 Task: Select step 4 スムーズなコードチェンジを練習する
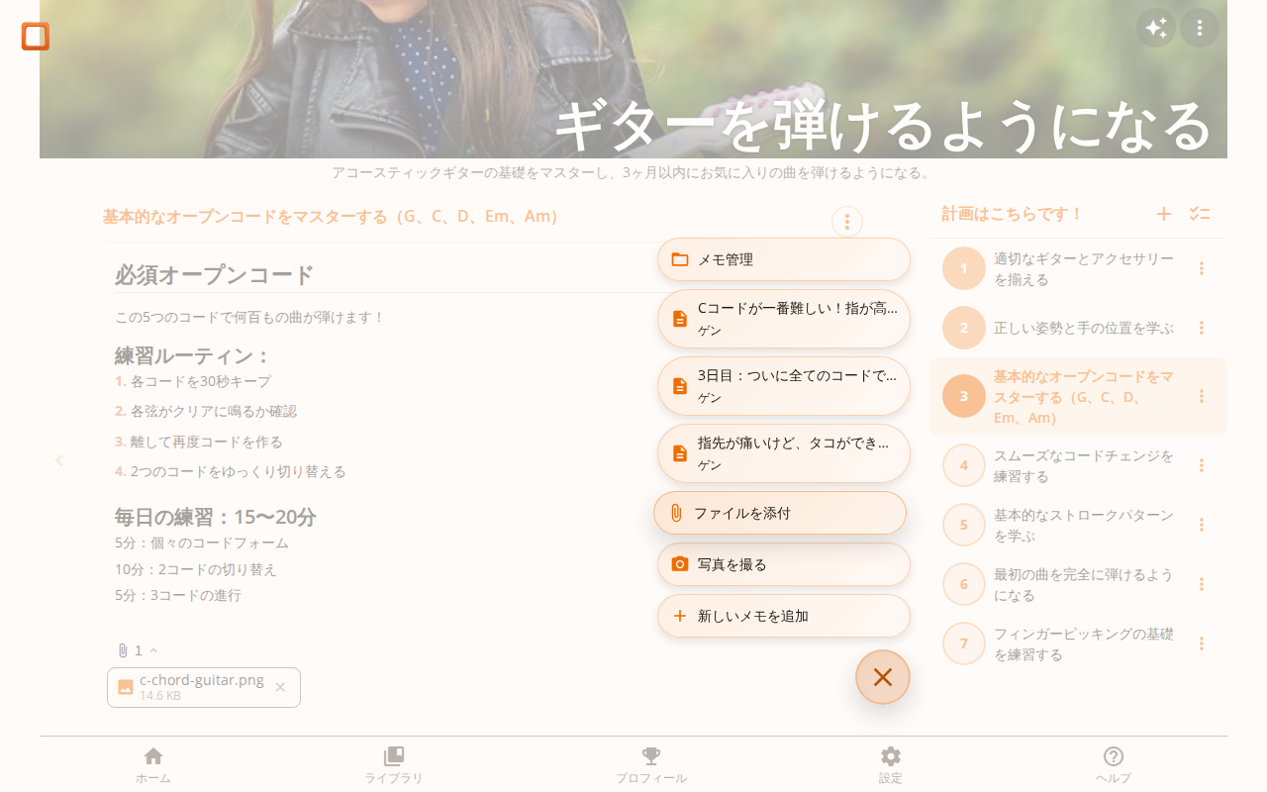[1079, 465]
